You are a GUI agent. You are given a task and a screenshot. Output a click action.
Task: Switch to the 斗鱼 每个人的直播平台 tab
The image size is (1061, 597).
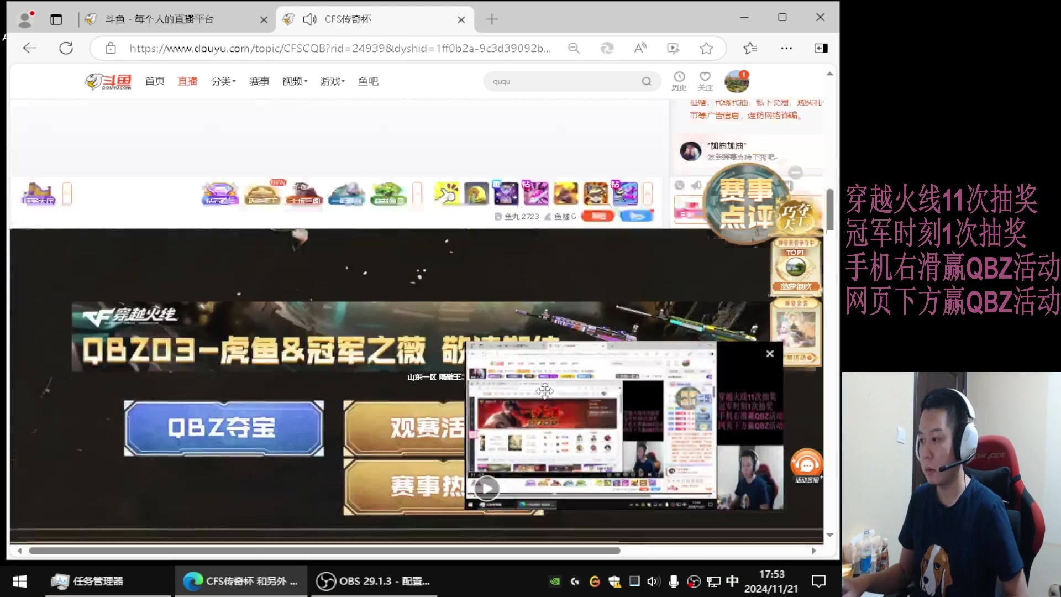pos(177,19)
